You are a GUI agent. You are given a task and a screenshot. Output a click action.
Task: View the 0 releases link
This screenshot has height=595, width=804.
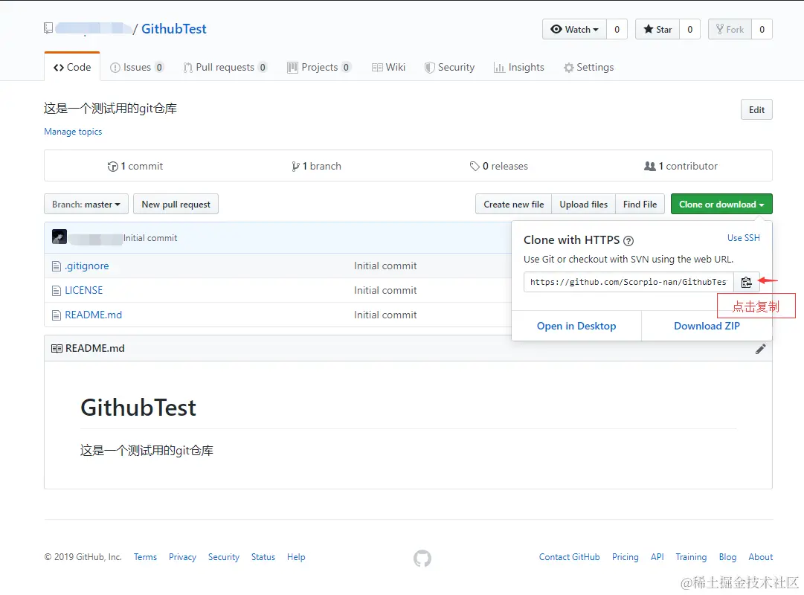(499, 166)
